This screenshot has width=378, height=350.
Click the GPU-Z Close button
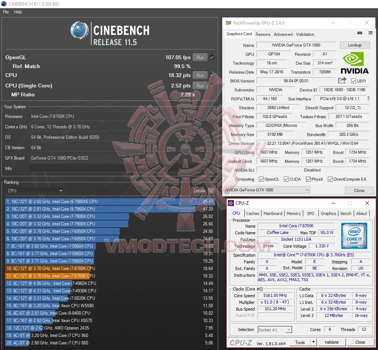pos(359,190)
